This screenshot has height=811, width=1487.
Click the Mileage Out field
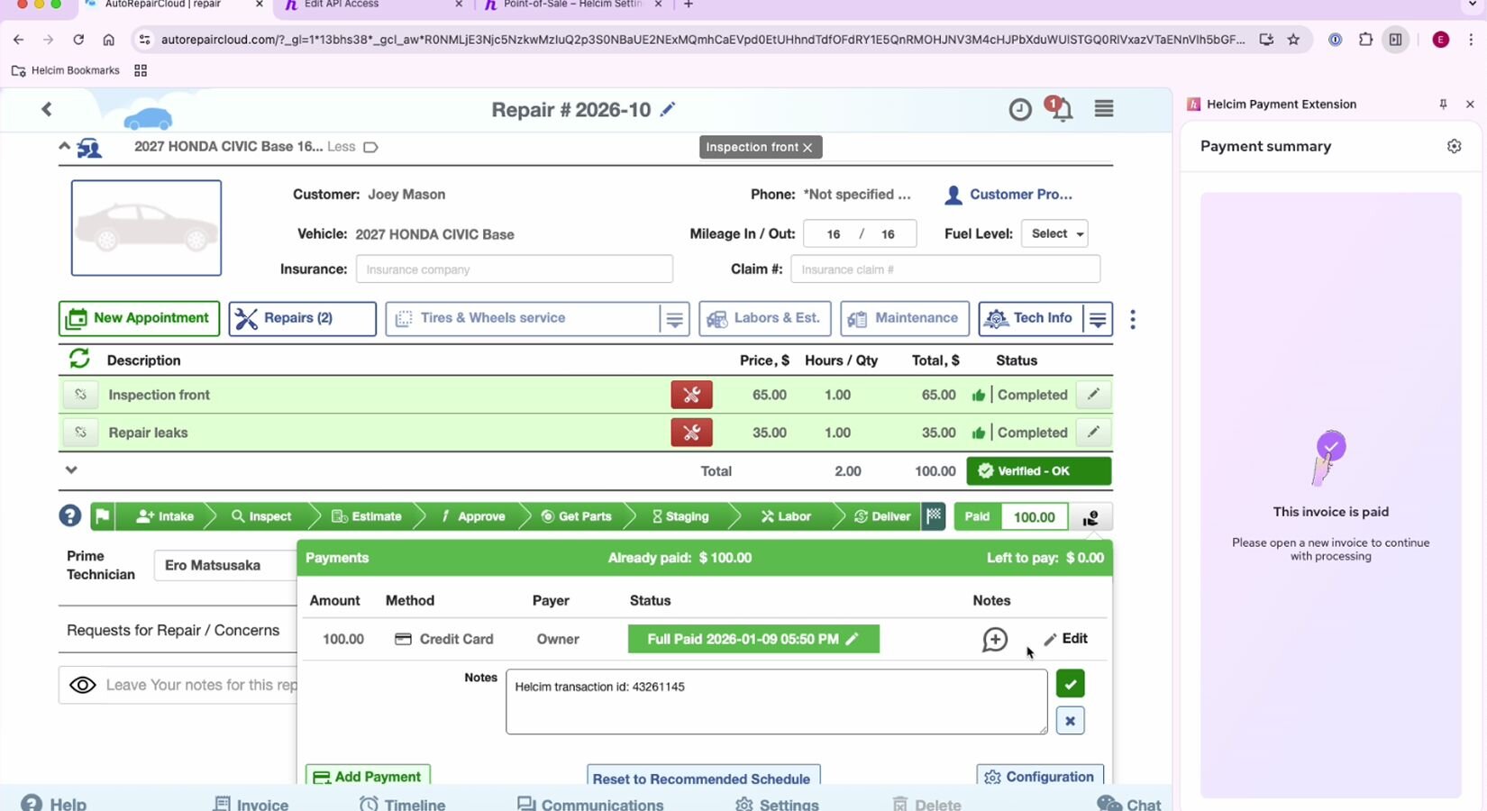point(888,234)
